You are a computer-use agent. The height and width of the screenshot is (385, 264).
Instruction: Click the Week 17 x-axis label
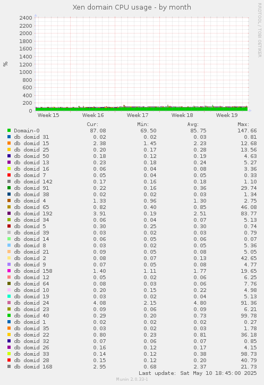pos(138,115)
